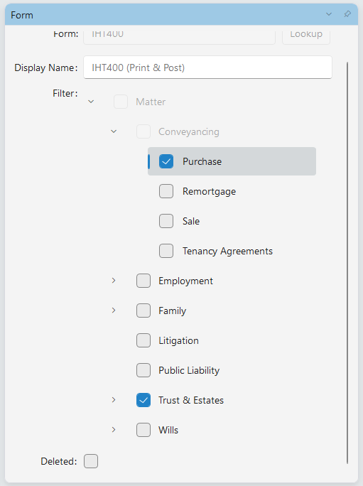Uncheck Trust & Estates checkbox

(x=143, y=400)
